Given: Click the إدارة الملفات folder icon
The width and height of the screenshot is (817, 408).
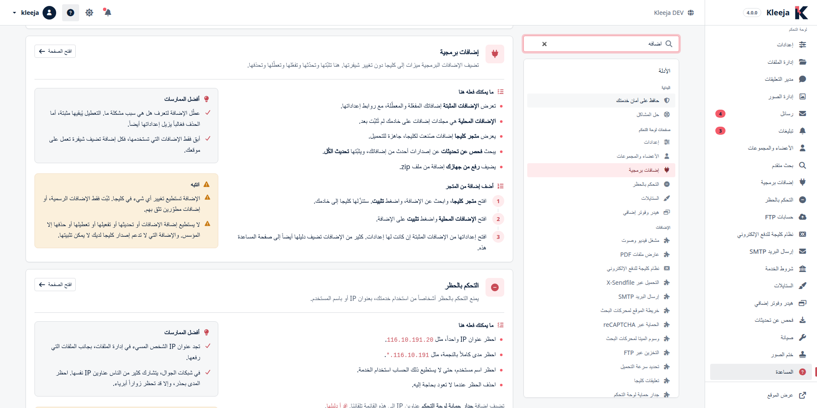Looking at the screenshot, I should tap(803, 62).
